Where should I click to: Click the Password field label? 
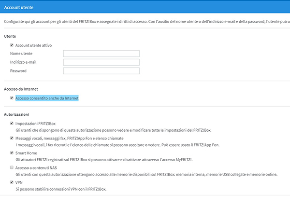18,71
